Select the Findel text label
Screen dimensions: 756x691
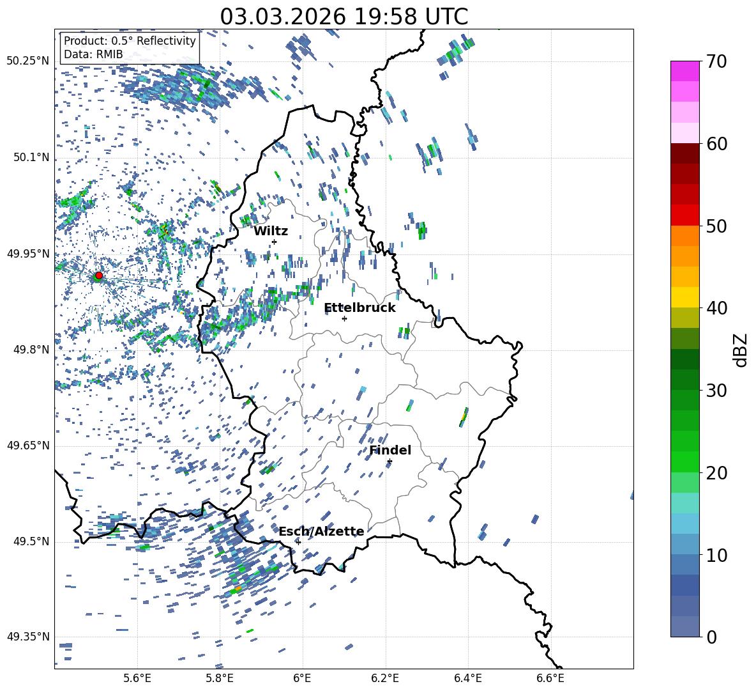tap(389, 450)
